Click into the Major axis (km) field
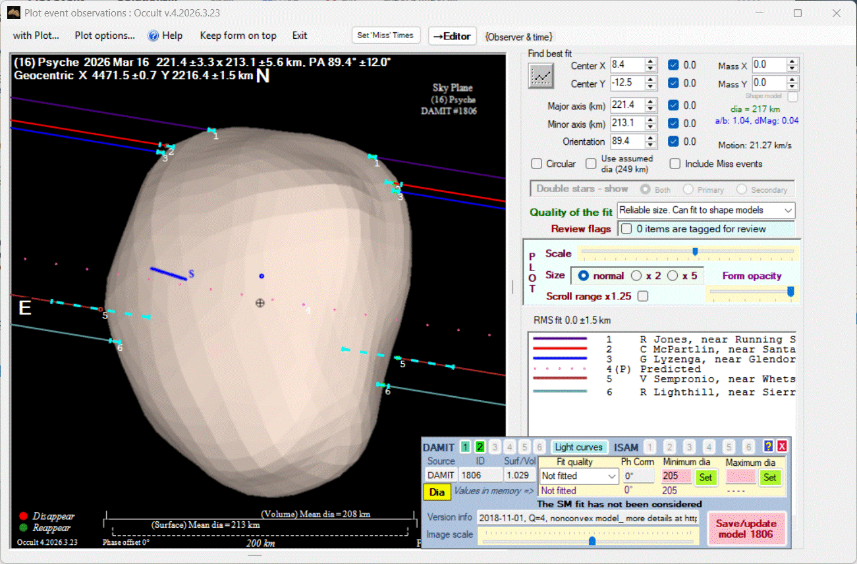The image size is (857, 564). [626, 105]
